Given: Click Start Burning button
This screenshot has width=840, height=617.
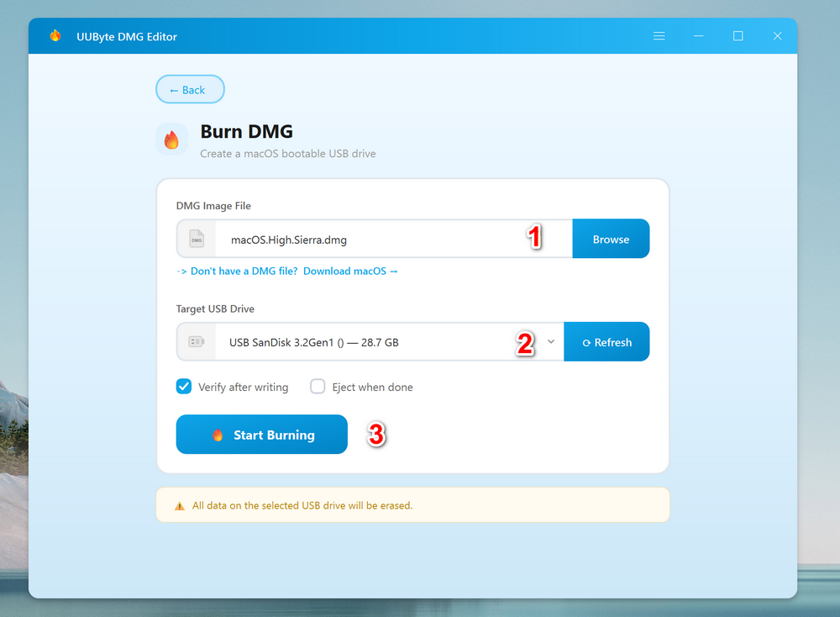Looking at the screenshot, I should coord(261,435).
